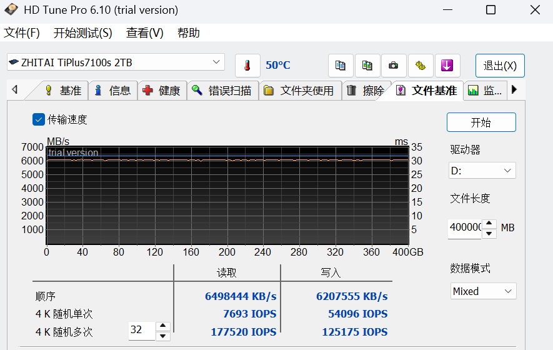Click the transfer speed graph area
The height and width of the screenshot is (350, 553).
[x=227, y=196]
